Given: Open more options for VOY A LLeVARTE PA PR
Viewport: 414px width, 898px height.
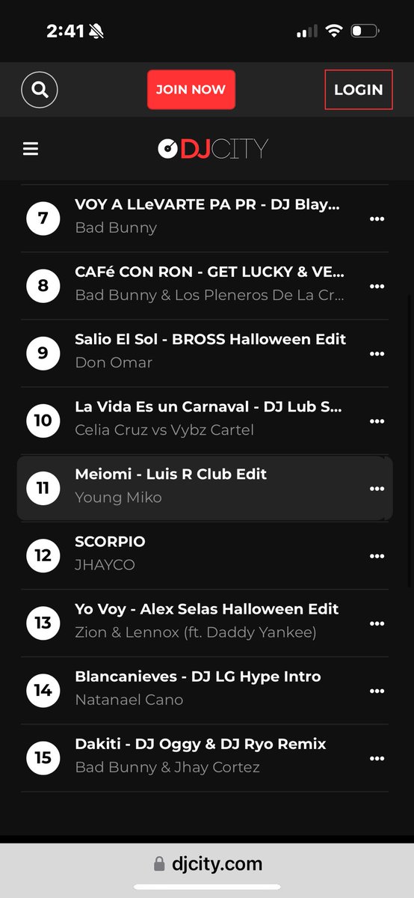Looking at the screenshot, I should coord(377,219).
